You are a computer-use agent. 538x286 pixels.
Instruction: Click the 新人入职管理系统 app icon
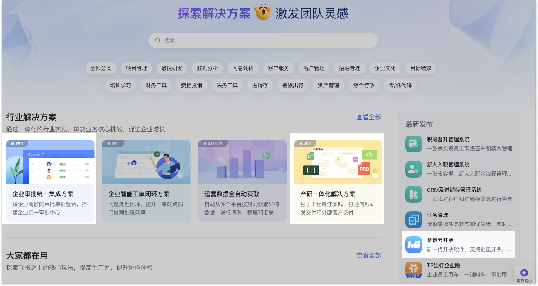[x=414, y=169]
